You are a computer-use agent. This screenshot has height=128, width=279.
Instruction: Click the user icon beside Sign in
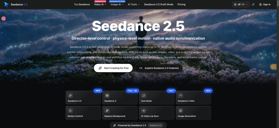pos(261,4)
